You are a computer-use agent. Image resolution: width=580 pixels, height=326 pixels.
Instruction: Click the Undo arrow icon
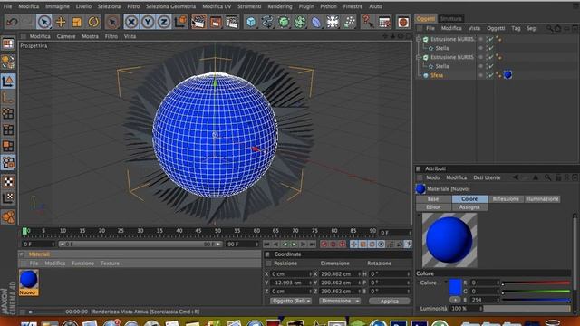[x=12, y=22]
